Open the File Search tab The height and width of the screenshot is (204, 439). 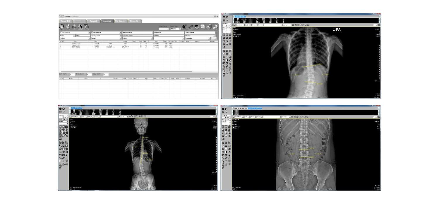pyautogui.click(x=120, y=21)
